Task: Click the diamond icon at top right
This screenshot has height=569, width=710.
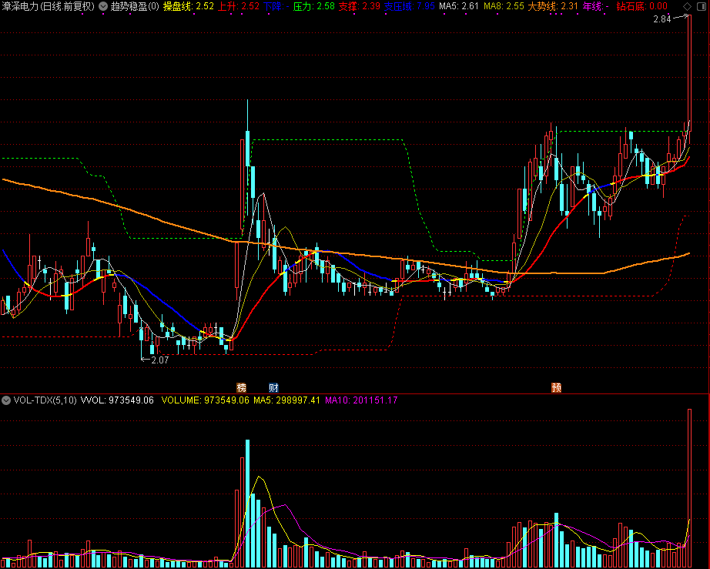Action: [688, 6]
